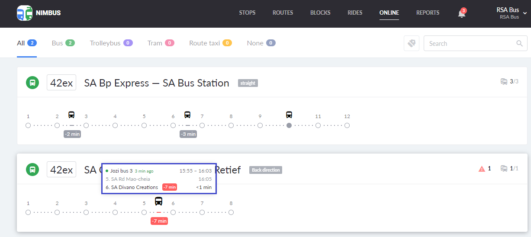Select the bus at stop 10 on first route

(x=289, y=115)
